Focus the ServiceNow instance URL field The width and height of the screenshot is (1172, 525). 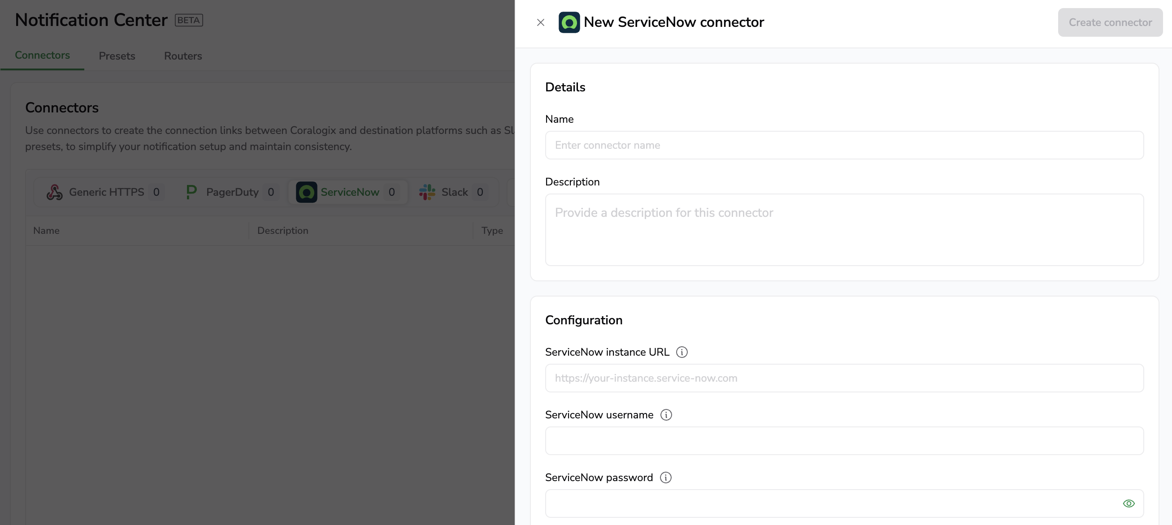tap(844, 378)
